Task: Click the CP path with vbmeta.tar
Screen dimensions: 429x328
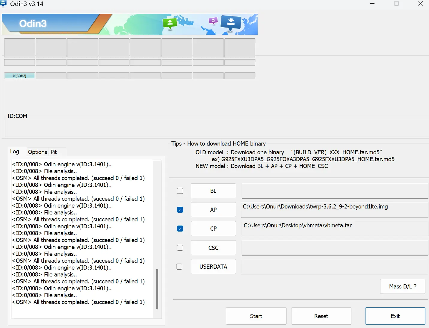Action: point(335,229)
